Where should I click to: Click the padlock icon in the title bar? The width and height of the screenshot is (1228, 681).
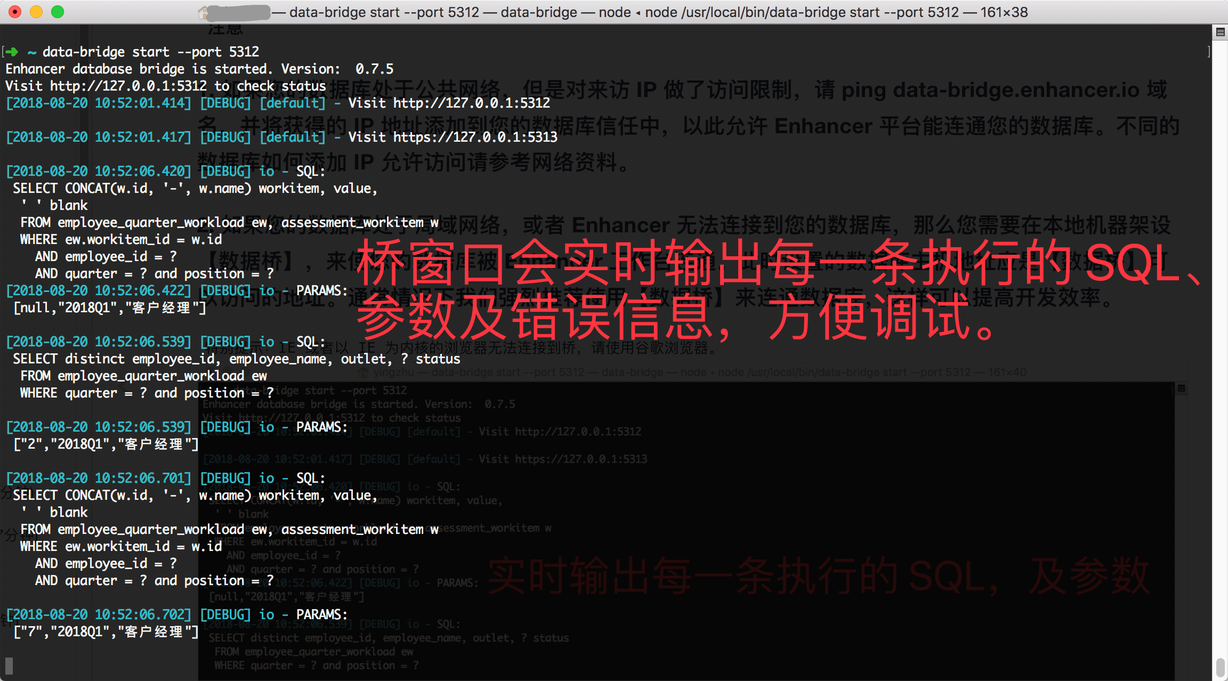[201, 12]
